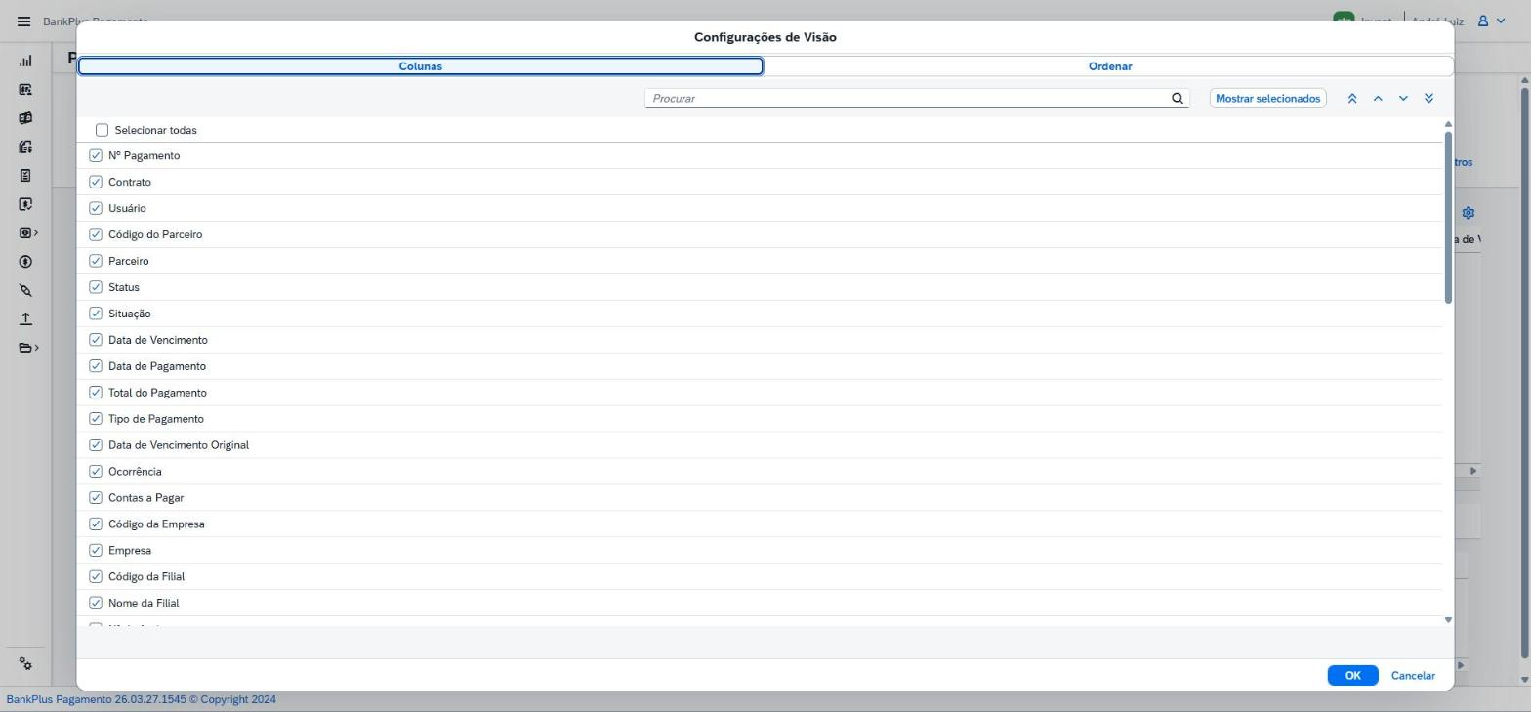Select the Data de Vencimento Original row
The width and height of the screenshot is (1531, 712).
pyautogui.click(x=760, y=445)
